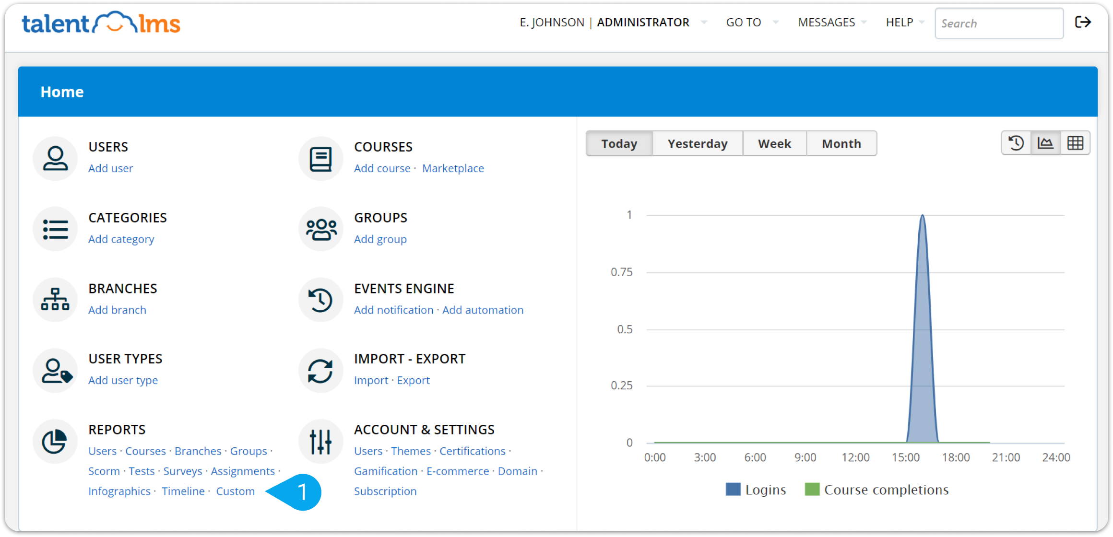Click the Add user link
1113x537 pixels.
(110, 168)
